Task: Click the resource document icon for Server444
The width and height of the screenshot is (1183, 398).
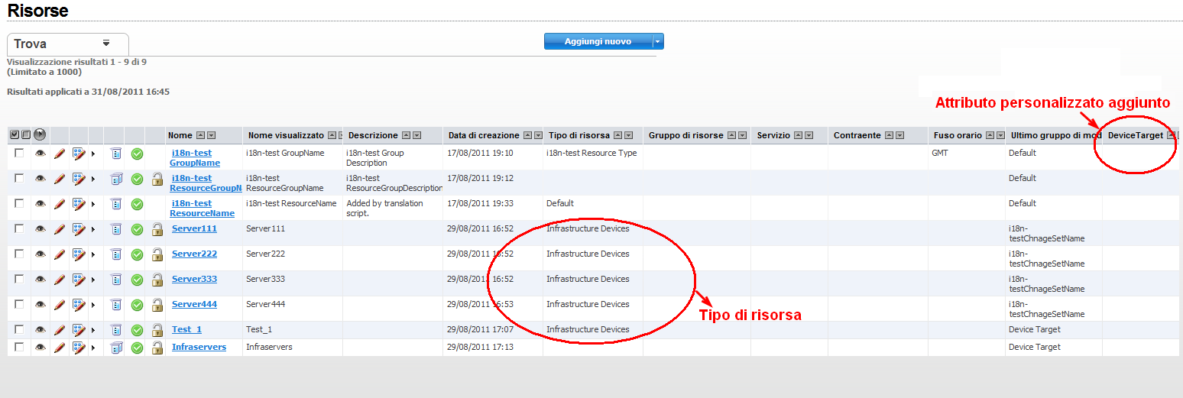Action: 116,305
